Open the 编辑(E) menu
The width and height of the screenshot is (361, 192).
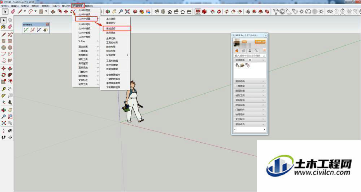point(15,6)
